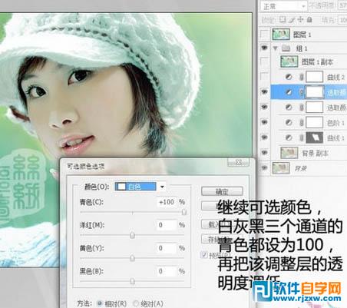Image resolution: width=347 pixels, height=308 pixels.
Task: Click adjustment icon on 曲线 2 layer
Action: tap(289, 77)
